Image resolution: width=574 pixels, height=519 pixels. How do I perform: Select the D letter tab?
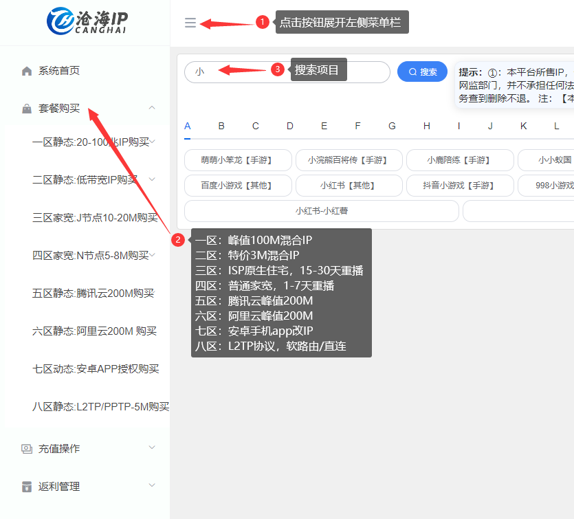pos(290,126)
